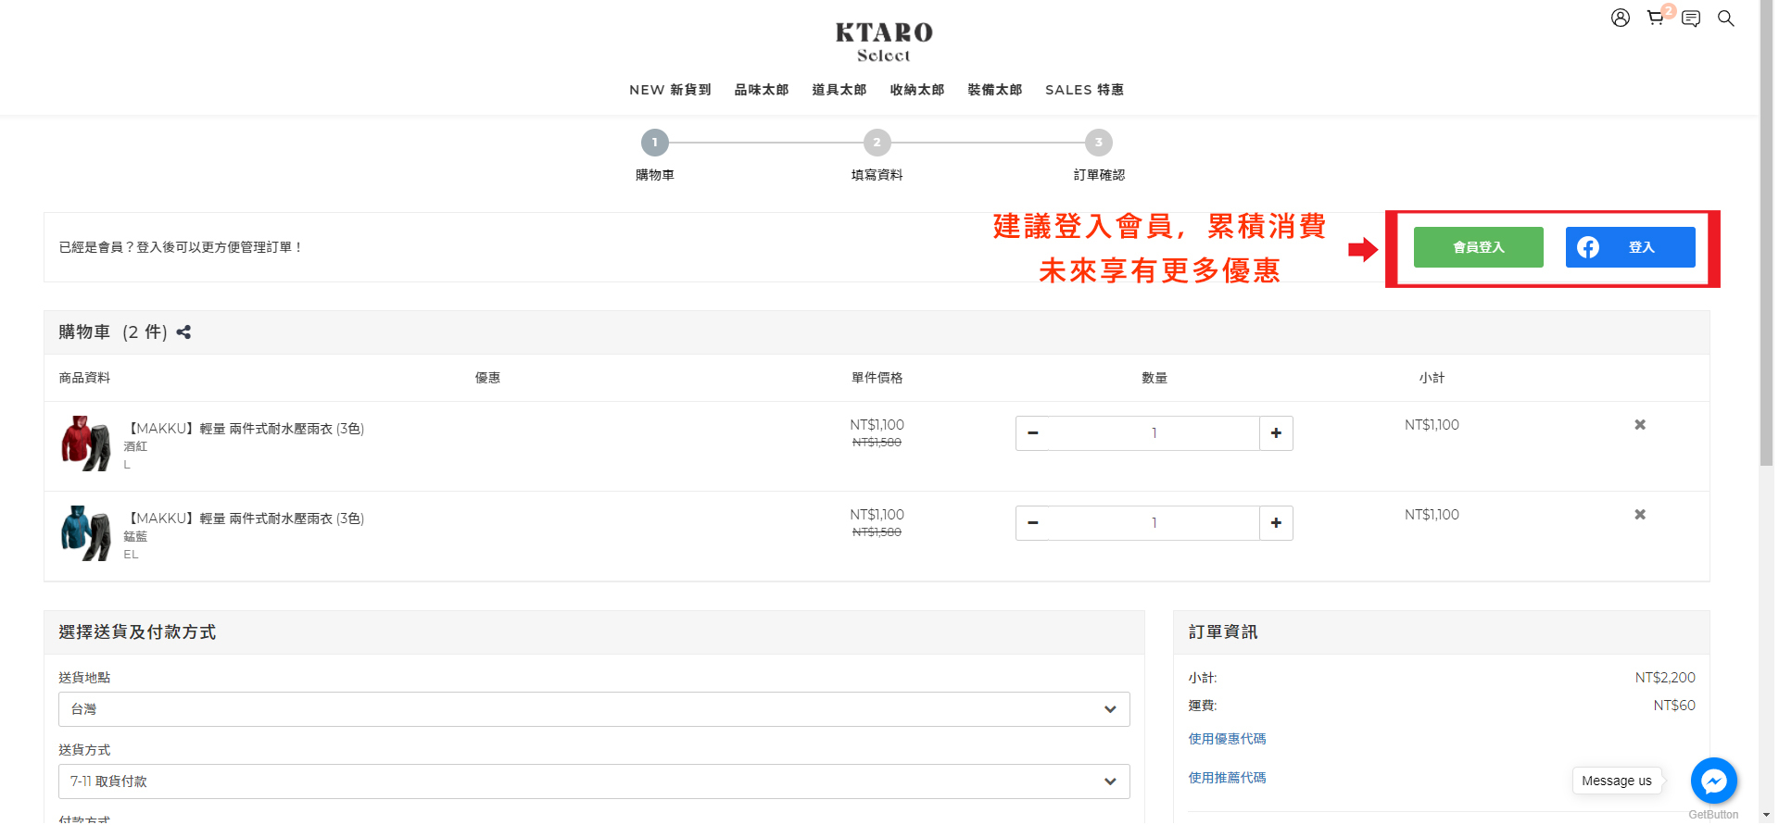Click the blue raincoat product thumbnail
This screenshot has height=825, width=1779.
(x=85, y=533)
